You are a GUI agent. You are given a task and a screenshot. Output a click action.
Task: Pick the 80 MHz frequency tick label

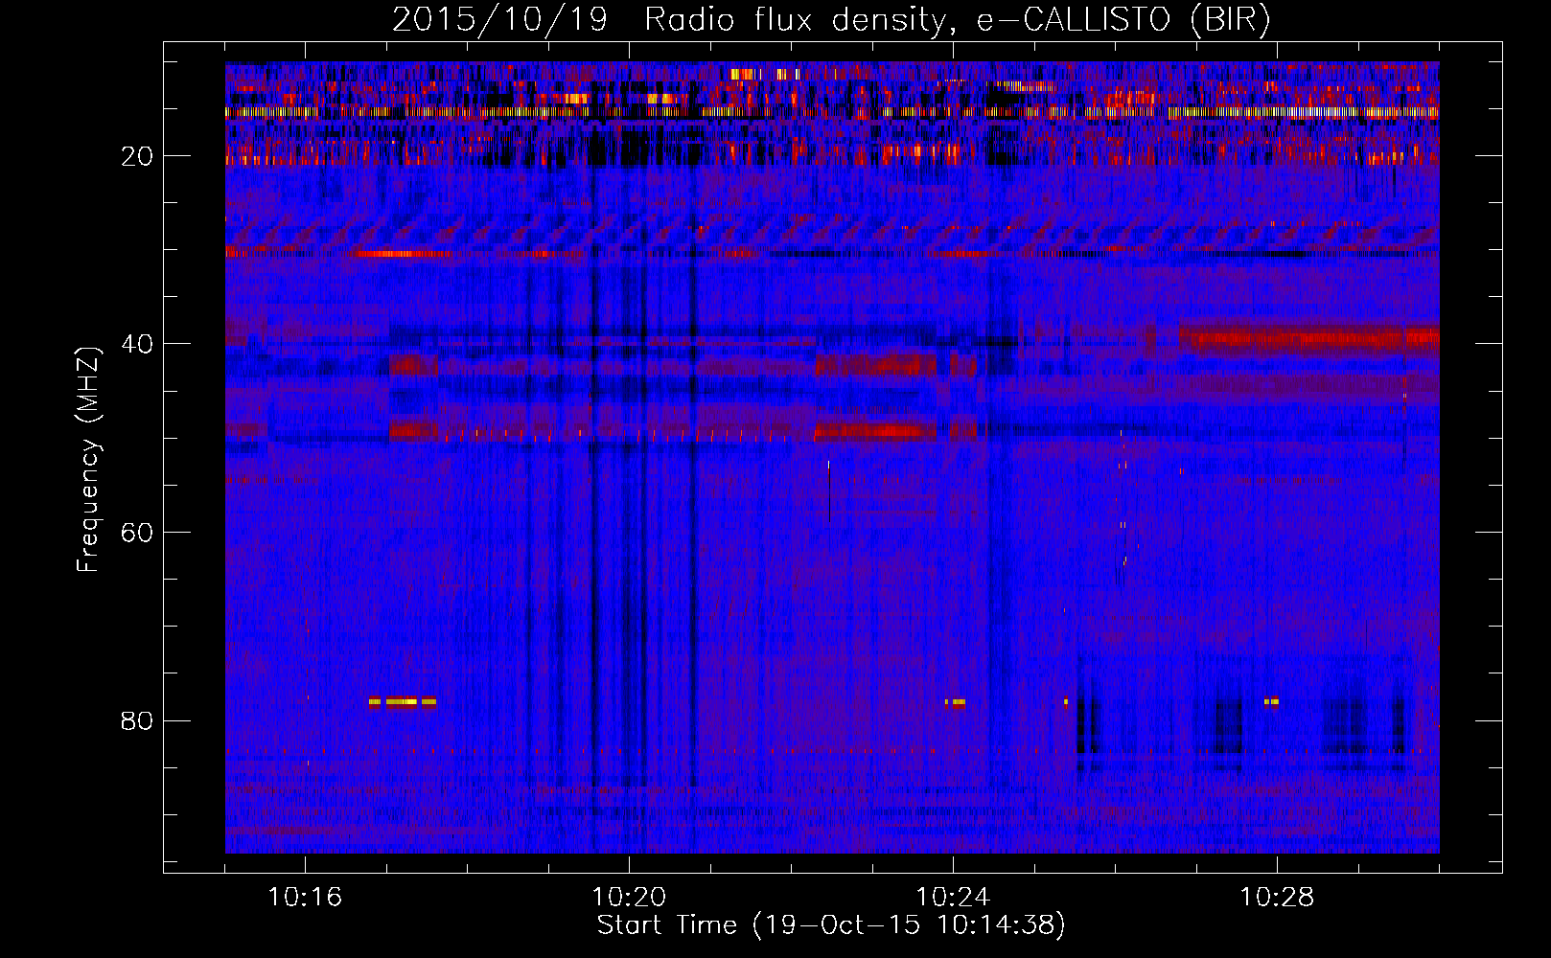pyautogui.click(x=138, y=720)
